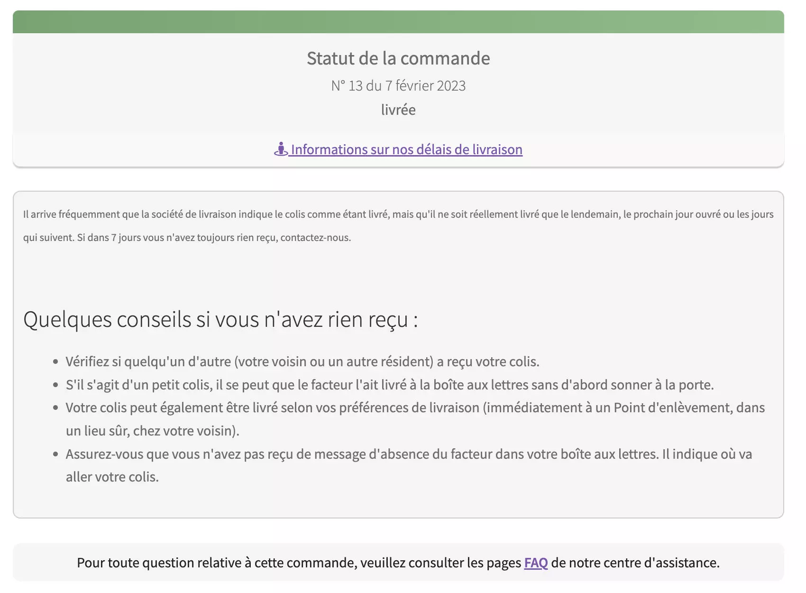806x593 pixels.
Task: Click the 'Pour toute question relative' sentence
Action: (398, 563)
